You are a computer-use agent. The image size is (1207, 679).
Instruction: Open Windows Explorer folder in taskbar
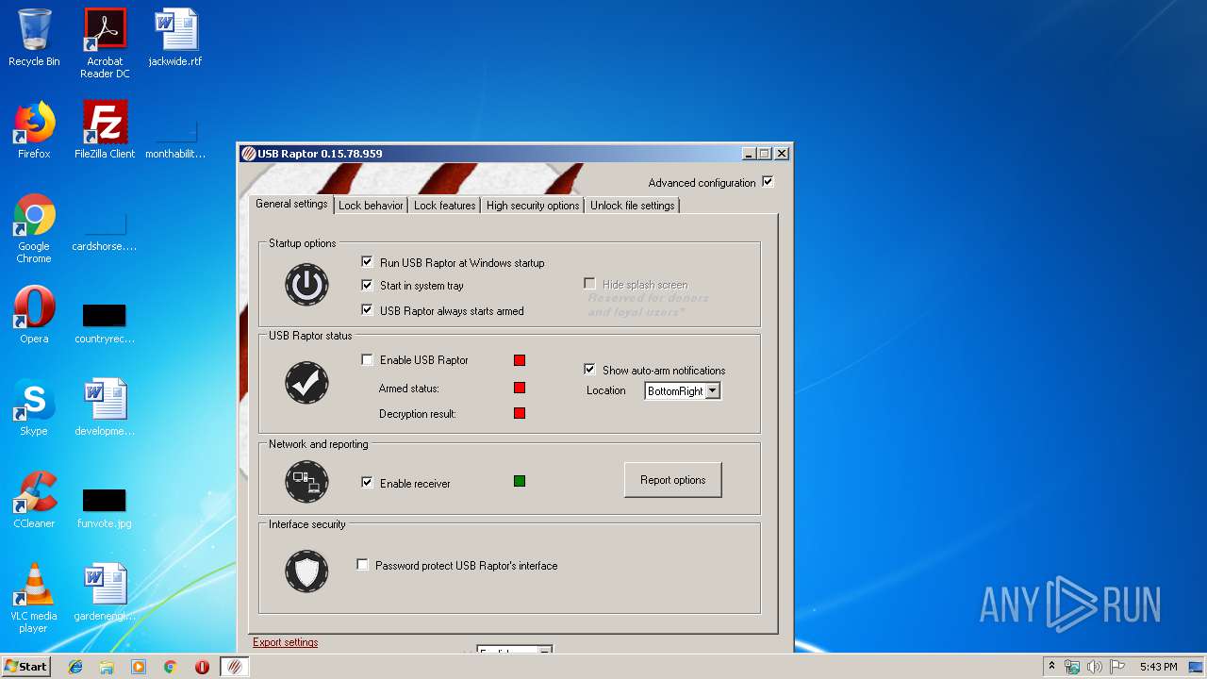(x=107, y=667)
